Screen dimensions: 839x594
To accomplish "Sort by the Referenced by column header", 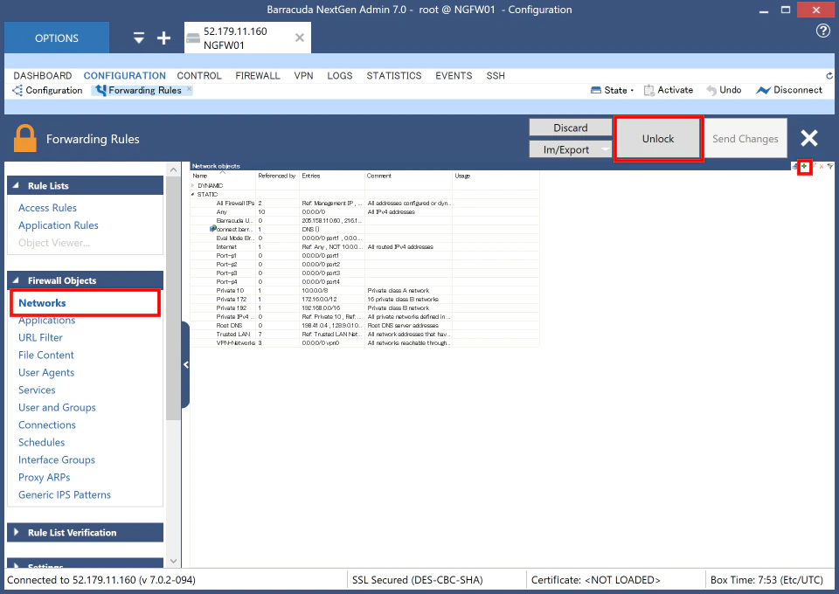I will [277, 176].
